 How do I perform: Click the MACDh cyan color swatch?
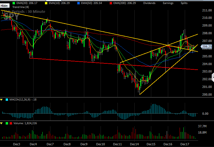[x=7, y=100]
